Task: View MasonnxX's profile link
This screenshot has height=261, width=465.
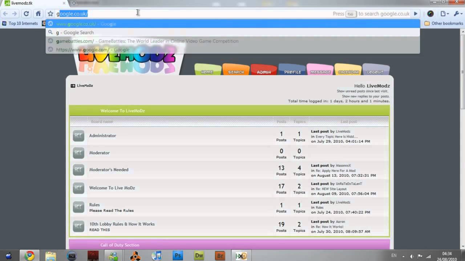Action: [343, 166]
